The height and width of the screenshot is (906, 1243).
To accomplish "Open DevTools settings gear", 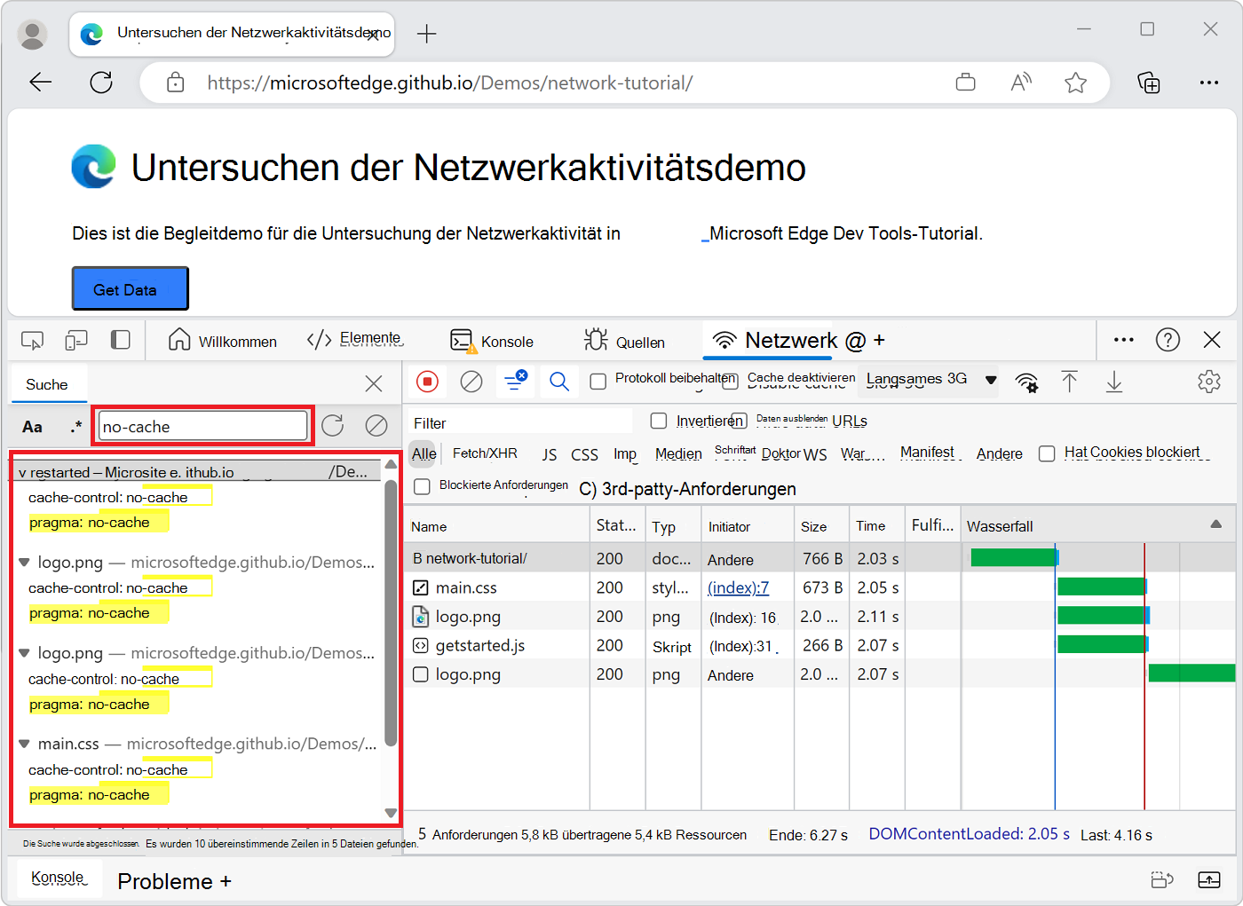I will pyautogui.click(x=1209, y=382).
